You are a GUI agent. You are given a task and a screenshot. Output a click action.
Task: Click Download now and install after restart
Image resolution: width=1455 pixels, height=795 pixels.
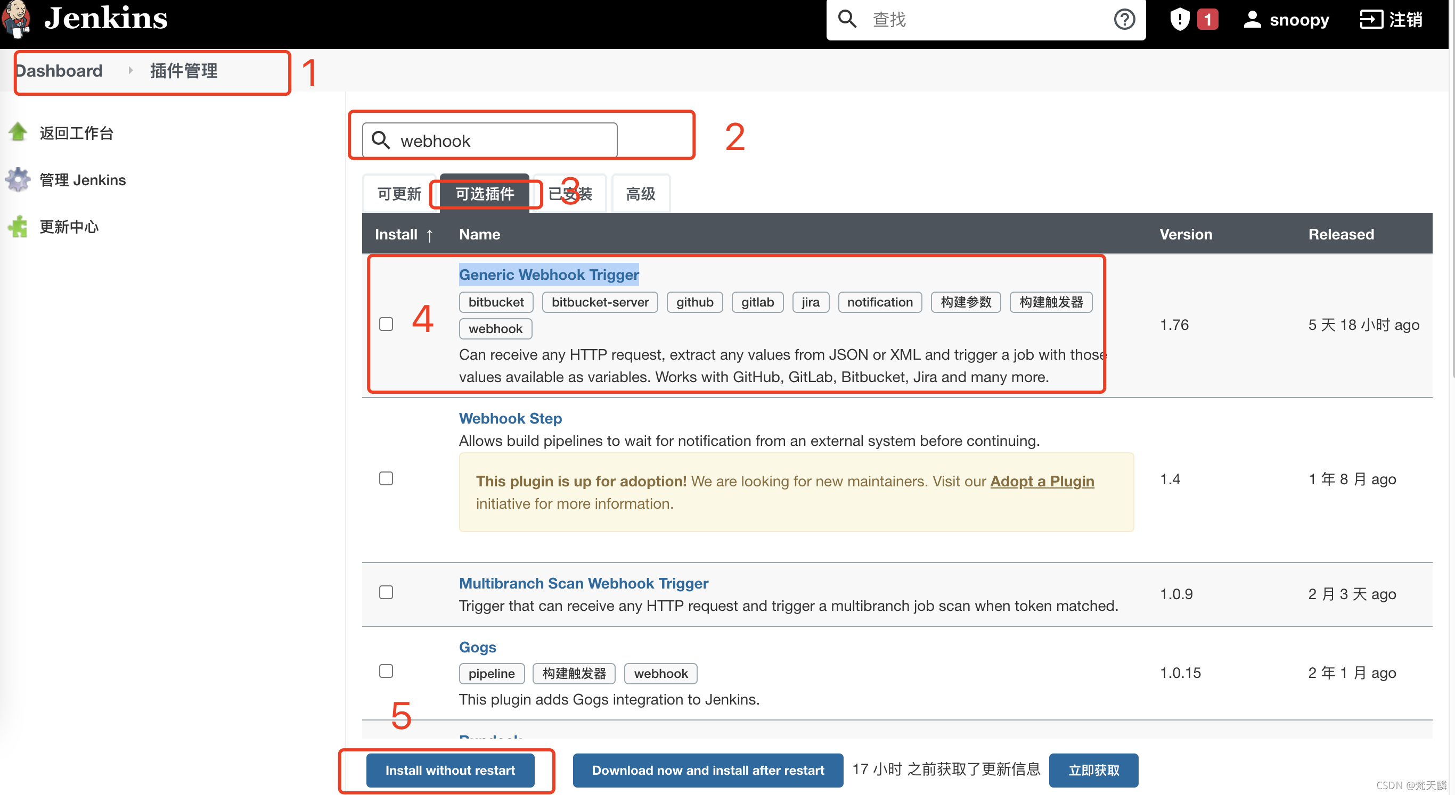[x=708, y=770]
